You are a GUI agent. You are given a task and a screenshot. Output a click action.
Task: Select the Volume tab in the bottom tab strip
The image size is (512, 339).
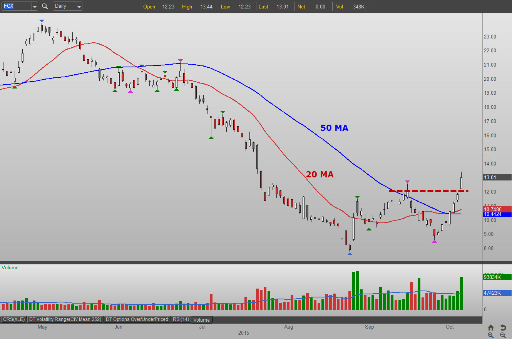point(202,320)
